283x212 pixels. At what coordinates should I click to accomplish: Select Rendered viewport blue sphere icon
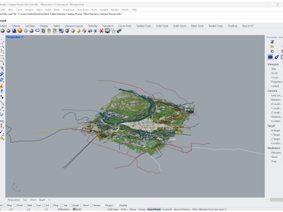pos(14,31)
